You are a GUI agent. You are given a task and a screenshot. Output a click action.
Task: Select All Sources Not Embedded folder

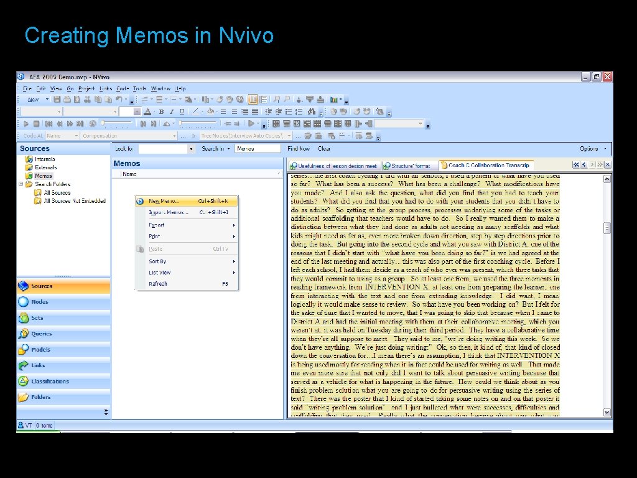(x=70, y=201)
